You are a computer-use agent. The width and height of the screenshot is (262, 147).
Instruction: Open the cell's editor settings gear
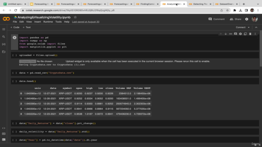pyautogui.click(x=240, y=34)
